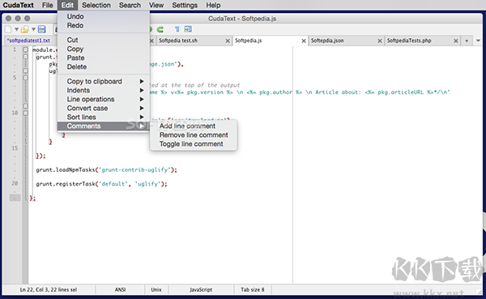Click the JavaScript lexer status field
Image resolution: width=486 pixels, height=299 pixels.
pyautogui.click(x=201, y=289)
